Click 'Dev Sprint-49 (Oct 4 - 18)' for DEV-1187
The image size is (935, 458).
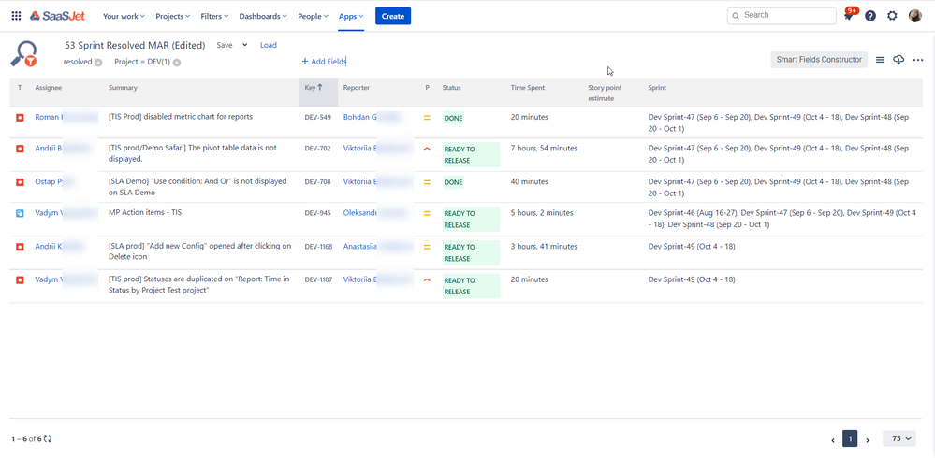tap(692, 279)
